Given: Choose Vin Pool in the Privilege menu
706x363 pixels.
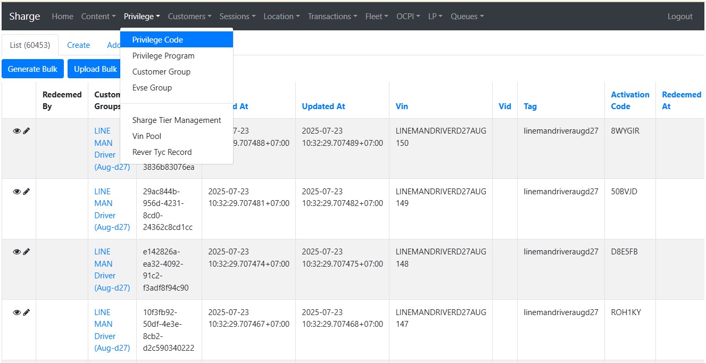Looking at the screenshot, I should click(147, 136).
